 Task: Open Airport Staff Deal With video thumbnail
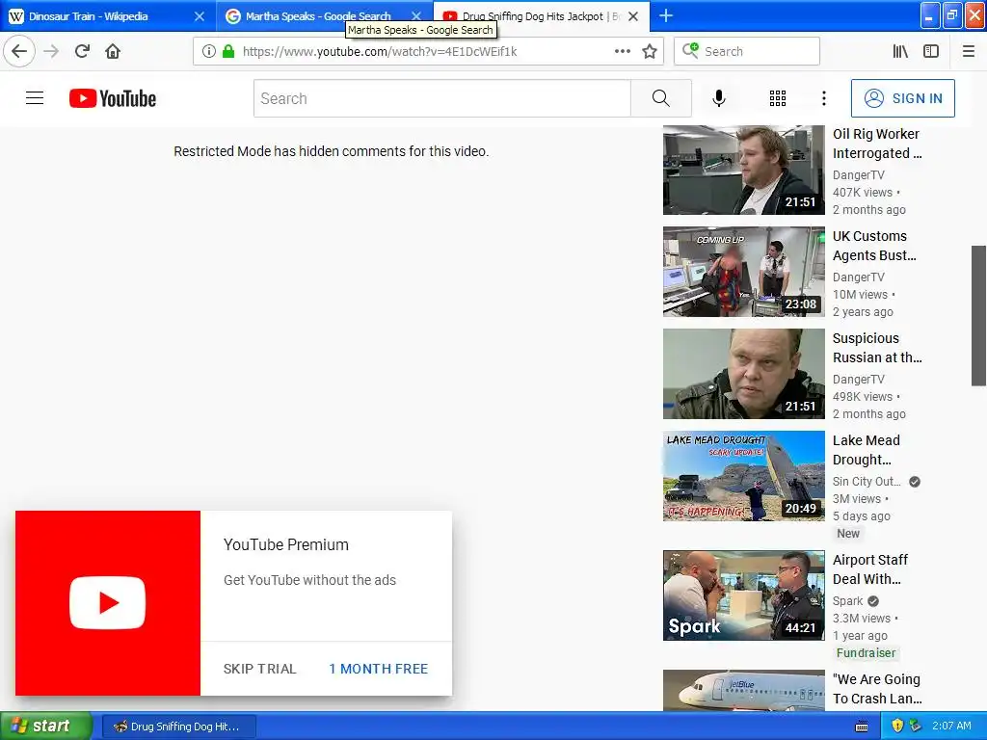(x=743, y=595)
